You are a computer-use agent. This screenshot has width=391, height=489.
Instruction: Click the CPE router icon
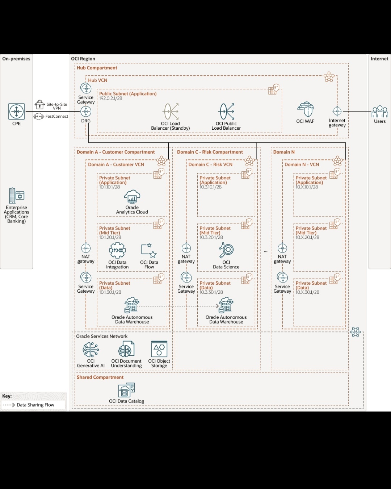(x=17, y=111)
